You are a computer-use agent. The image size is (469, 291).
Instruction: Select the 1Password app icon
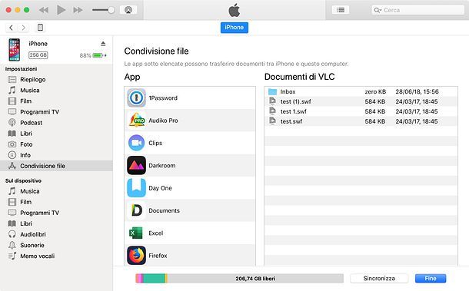click(136, 98)
